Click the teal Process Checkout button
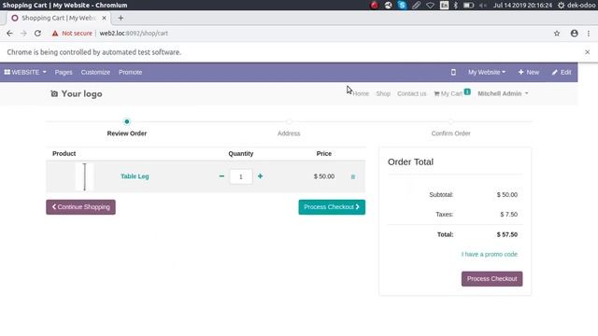This screenshot has width=598, height=336. point(332,207)
